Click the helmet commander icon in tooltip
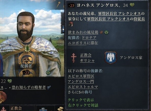Image resolution: width=151 pixels, height=111 pixels. [x=71, y=24]
